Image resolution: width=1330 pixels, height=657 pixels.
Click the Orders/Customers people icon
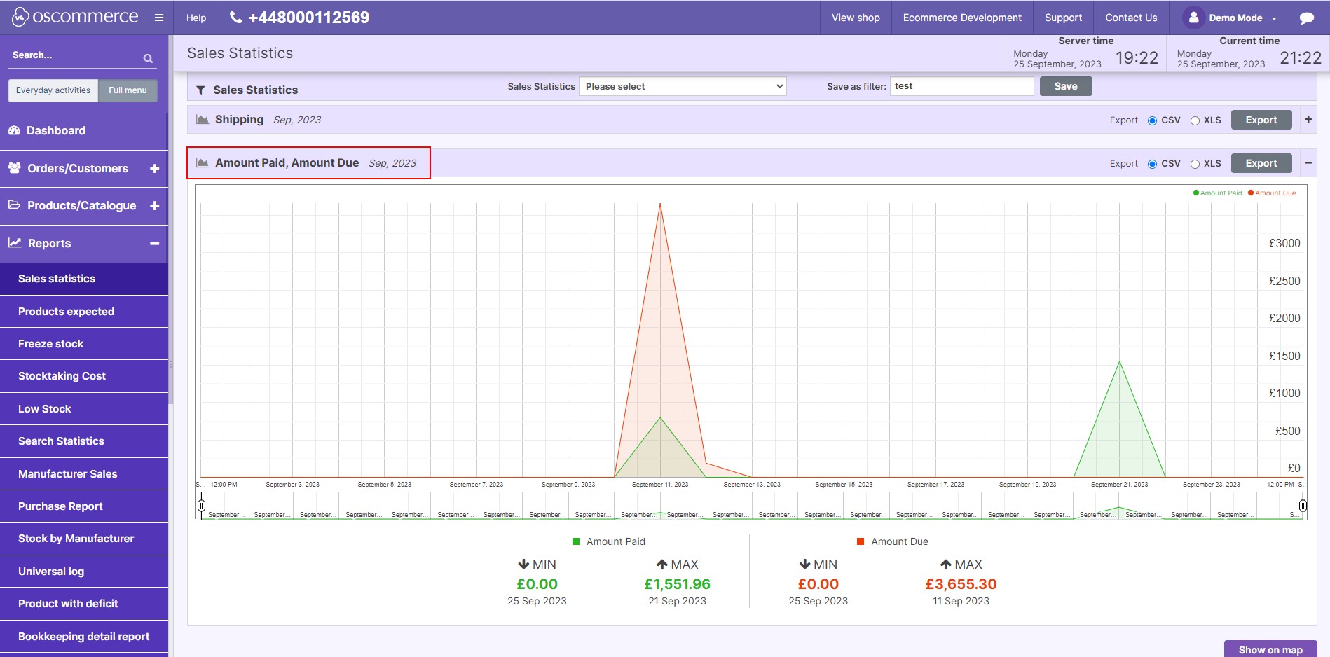pyautogui.click(x=14, y=167)
